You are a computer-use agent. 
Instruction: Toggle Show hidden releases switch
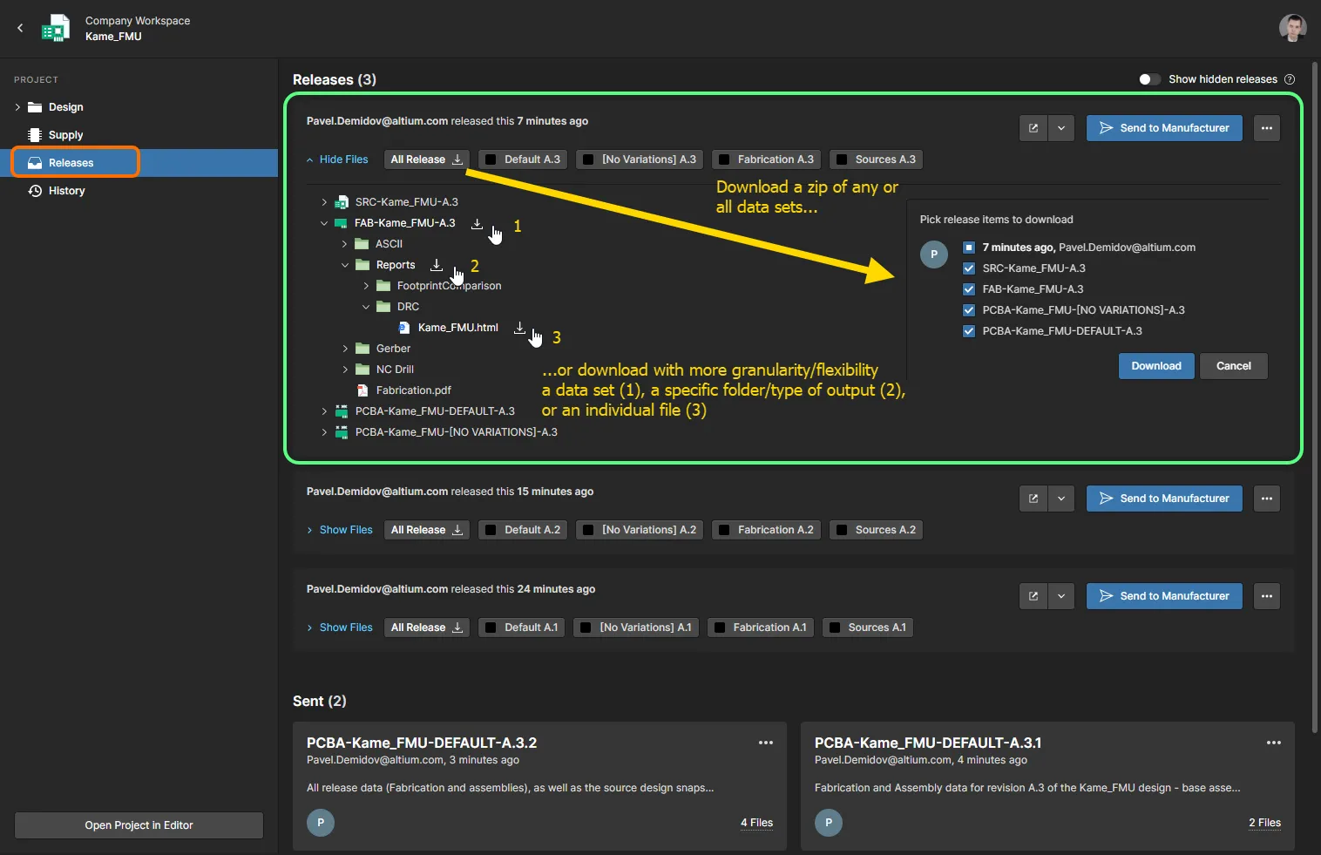(x=1149, y=79)
